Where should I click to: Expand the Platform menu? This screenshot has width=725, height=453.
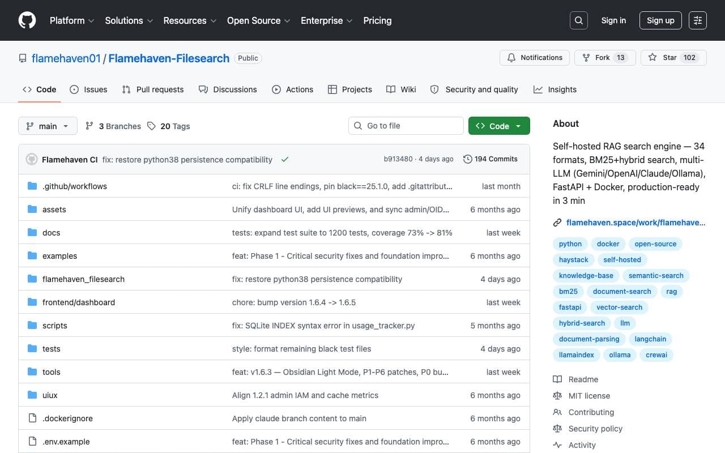click(x=72, y=20)
